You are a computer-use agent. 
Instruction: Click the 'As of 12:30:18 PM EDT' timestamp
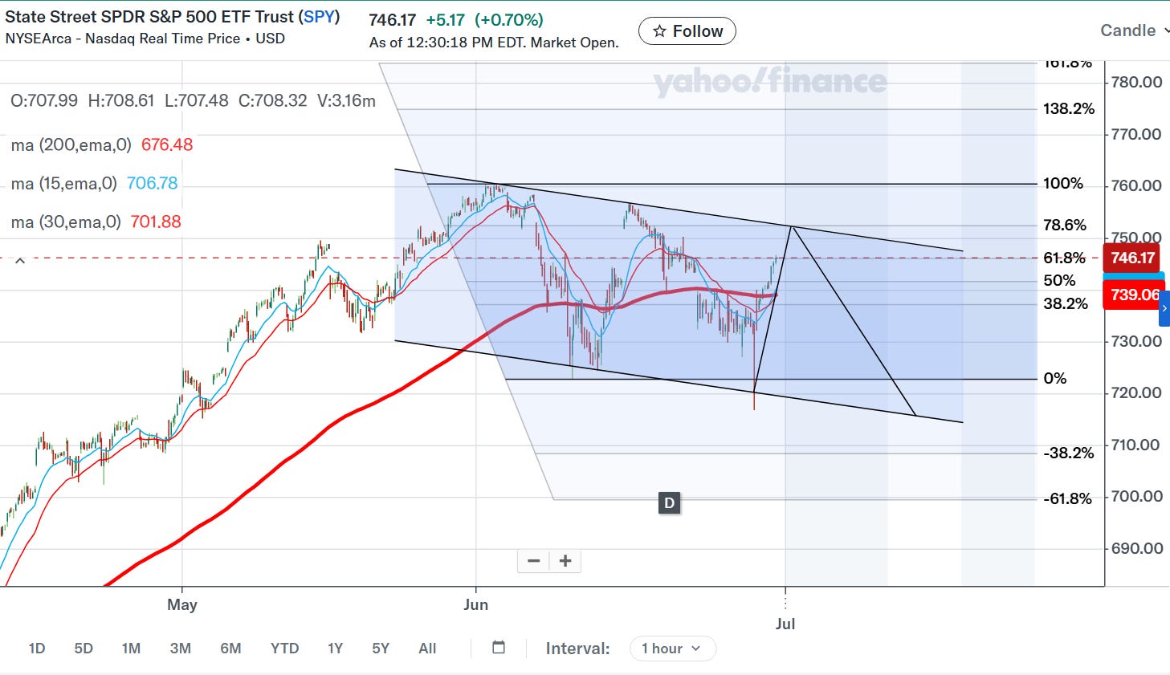click(x=494, y=43)
